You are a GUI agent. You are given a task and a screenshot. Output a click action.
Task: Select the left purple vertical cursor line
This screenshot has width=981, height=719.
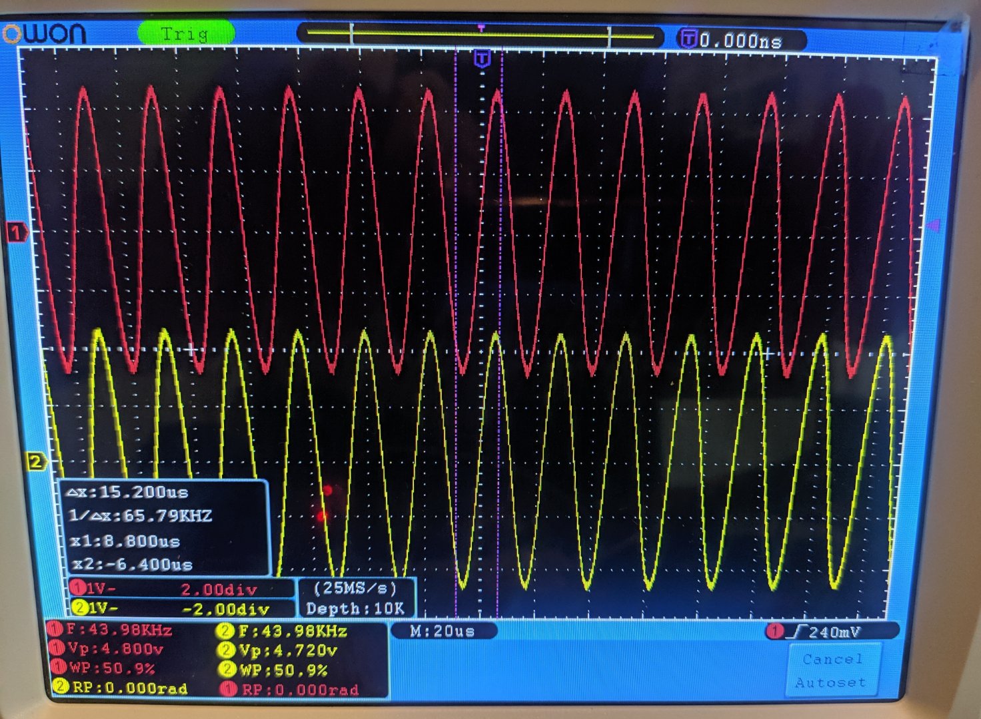[456, 333]
